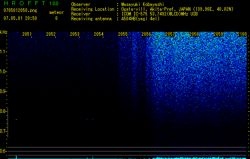Image resolution: width=250 pixels, height=159 pixels.
Task: Click the version number 1.0.0
Action: pos(54,3)
